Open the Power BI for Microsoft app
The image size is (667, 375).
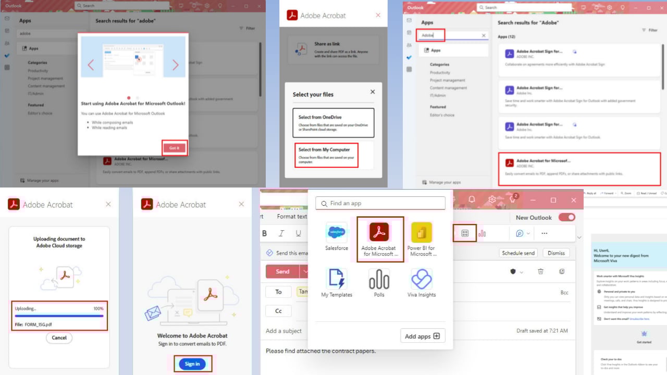point(422,240)
